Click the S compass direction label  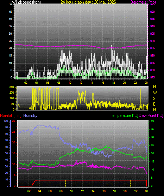(154, 99)
